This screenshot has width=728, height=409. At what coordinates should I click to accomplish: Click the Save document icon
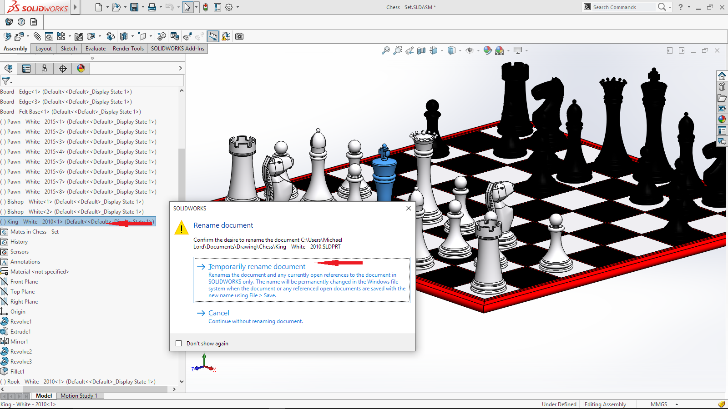134,7
